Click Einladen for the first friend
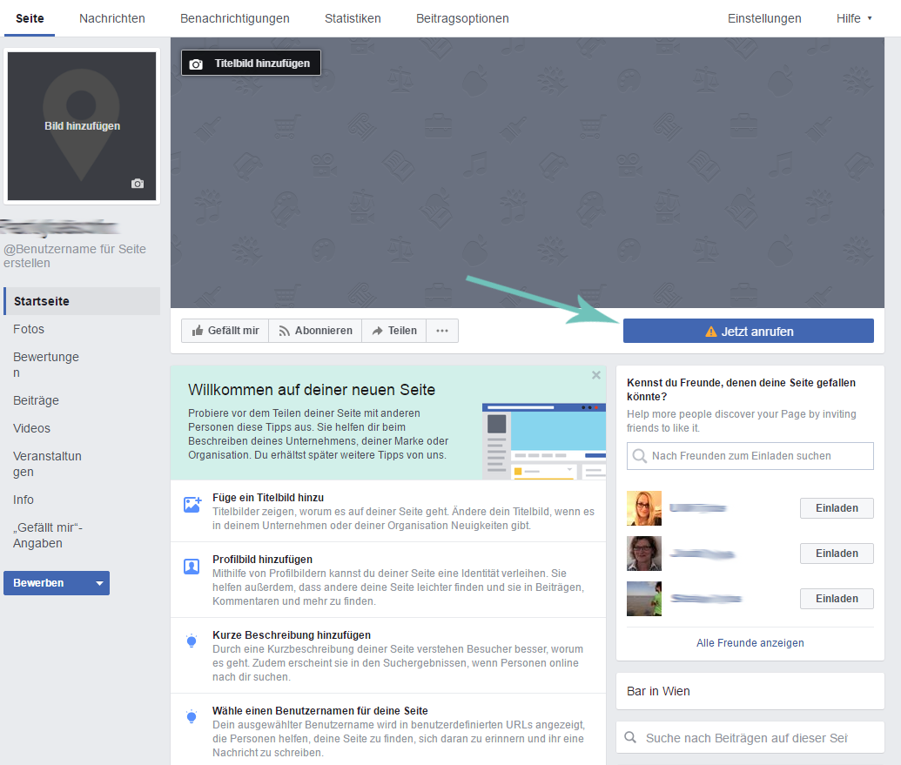Viewport: 901px width, 765px height. (837, 508)
